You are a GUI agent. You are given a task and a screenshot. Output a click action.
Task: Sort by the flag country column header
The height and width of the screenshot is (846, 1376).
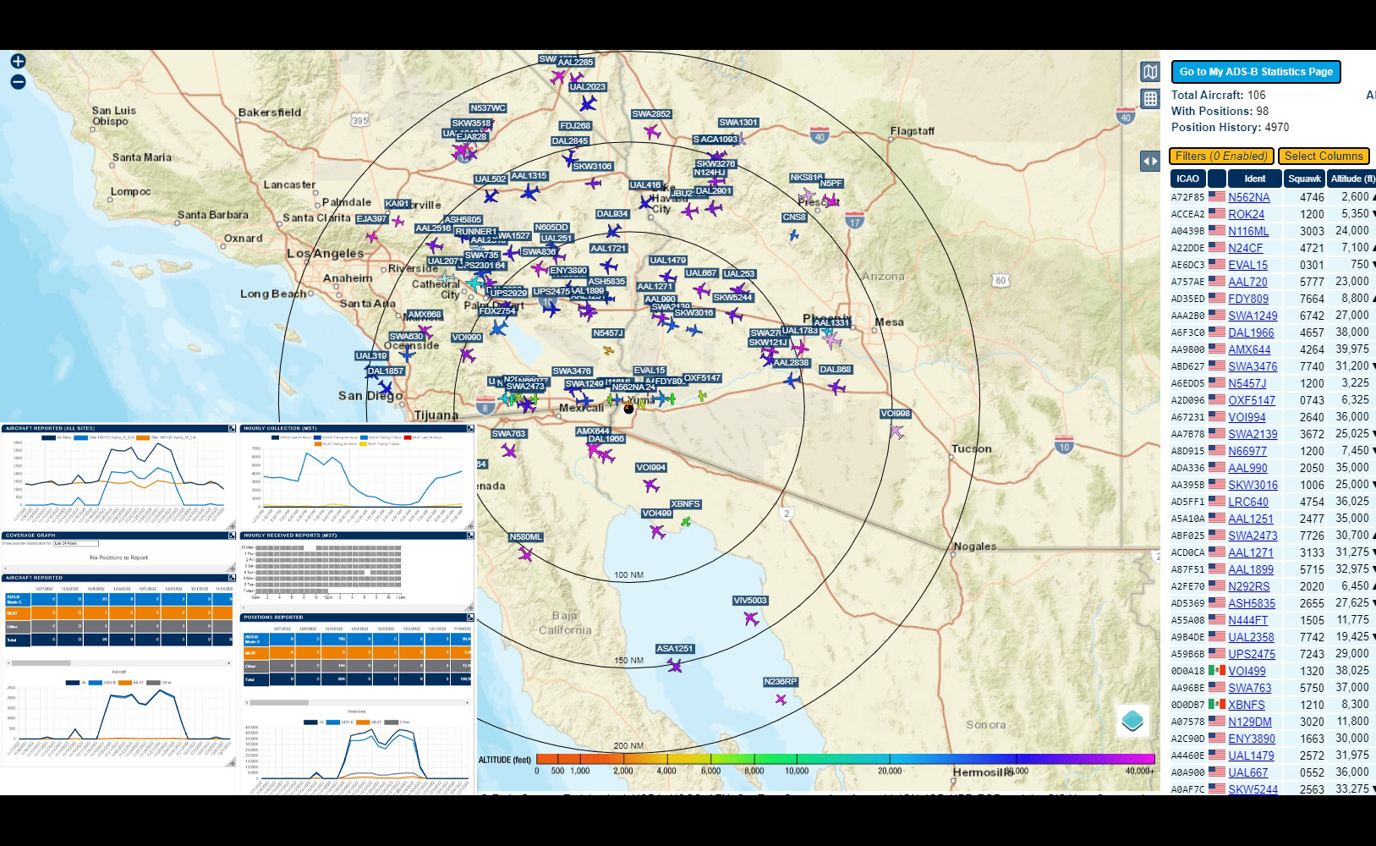coord(1217,179)
